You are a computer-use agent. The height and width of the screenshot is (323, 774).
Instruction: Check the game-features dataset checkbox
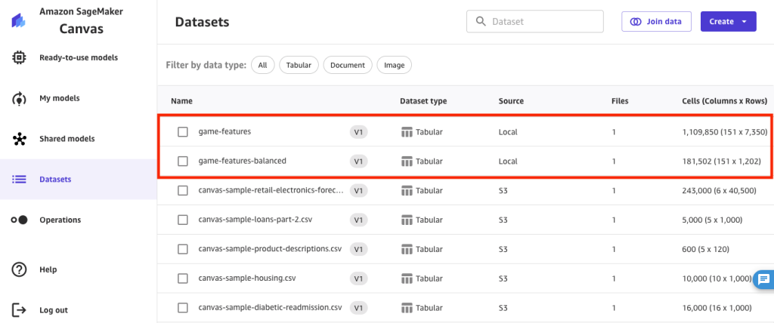pyautogui.click(x=183, y=132)
